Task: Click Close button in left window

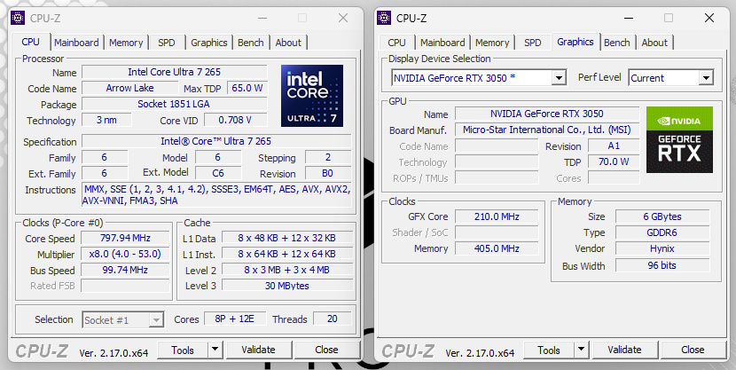Action: 326,350
